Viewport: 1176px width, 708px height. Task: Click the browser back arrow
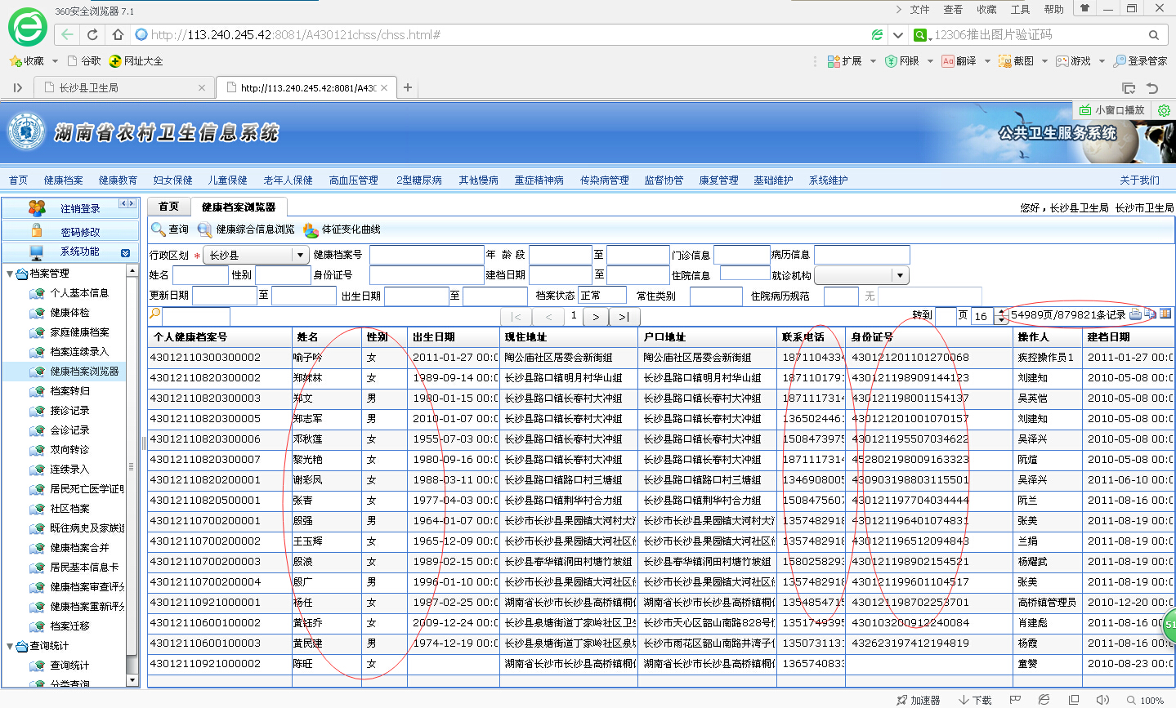pos(67,34)
